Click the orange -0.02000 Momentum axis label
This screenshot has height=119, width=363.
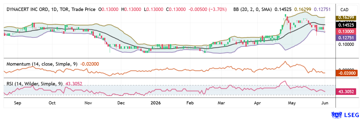(346, 73)
